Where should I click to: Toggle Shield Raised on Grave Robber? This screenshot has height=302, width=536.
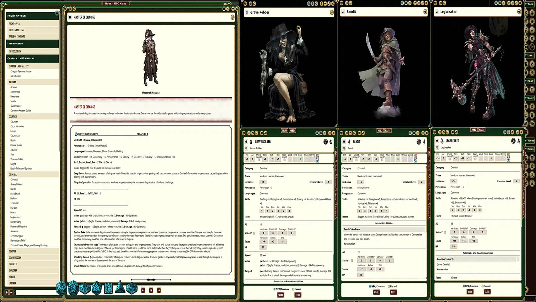[259, 159]
